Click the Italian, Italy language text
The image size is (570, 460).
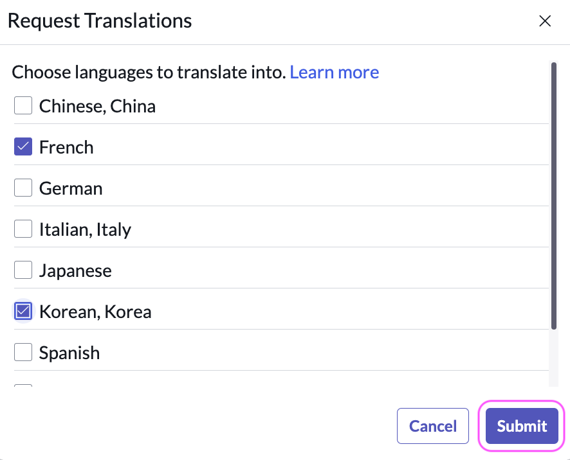85,229
